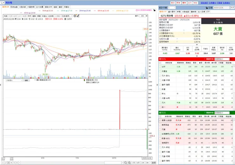Screen dimensions: 235x165
Task: Step date back with left arrow
Action: click(x=227, y=8)
